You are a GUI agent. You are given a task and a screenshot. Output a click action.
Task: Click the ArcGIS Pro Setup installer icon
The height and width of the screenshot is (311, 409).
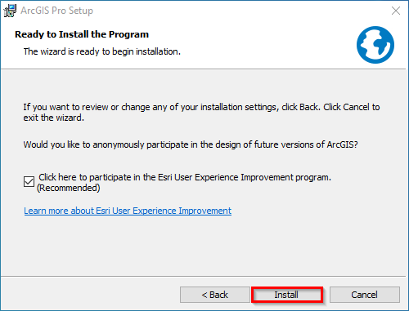(10, 11)
